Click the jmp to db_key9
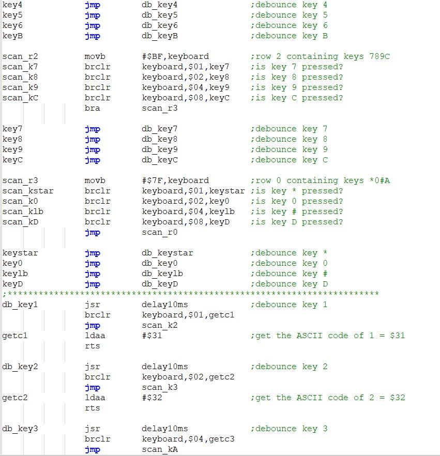This screenshot has width=440, height=456. click(x=92, y=149)
